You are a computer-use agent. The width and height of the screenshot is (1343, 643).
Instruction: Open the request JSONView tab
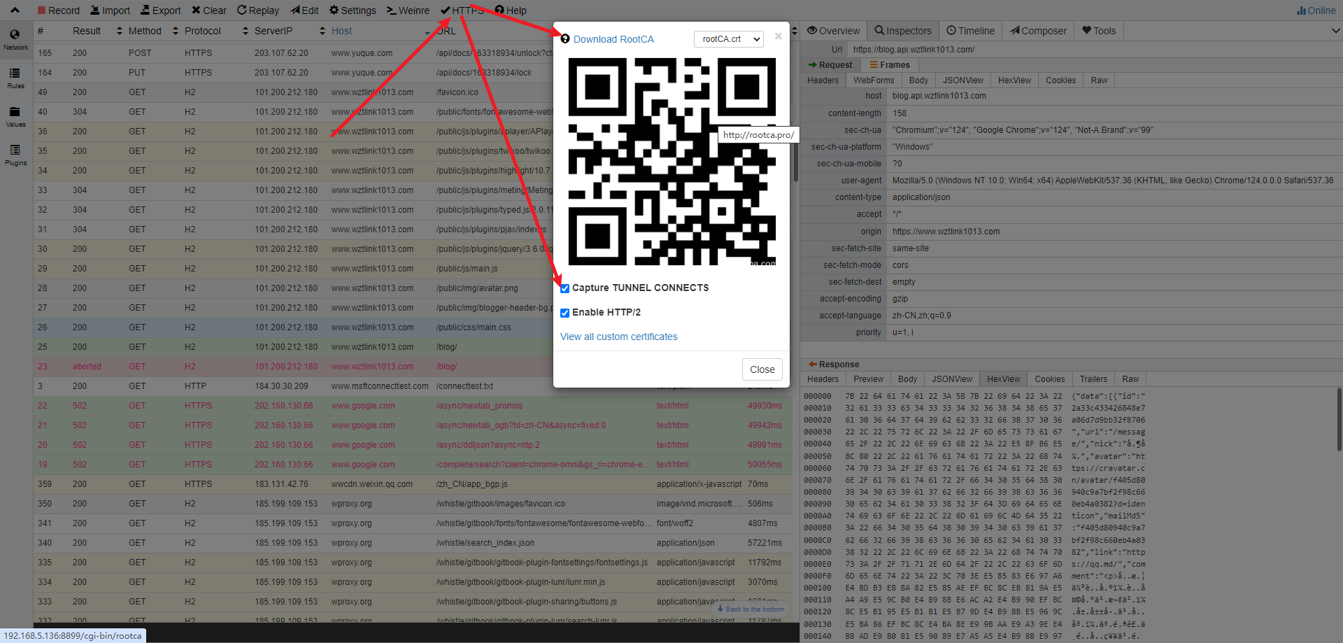pyautogui.click(x=963, y=80)
